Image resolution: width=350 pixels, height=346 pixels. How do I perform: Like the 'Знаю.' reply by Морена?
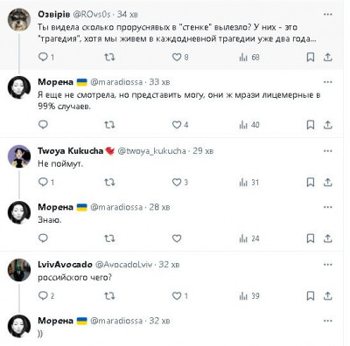click(x=177, y=239)
